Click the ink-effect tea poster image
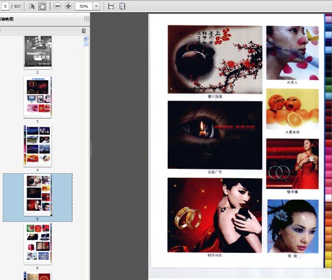332x280 pixels. pyautogui.click(x=215, y=59)
